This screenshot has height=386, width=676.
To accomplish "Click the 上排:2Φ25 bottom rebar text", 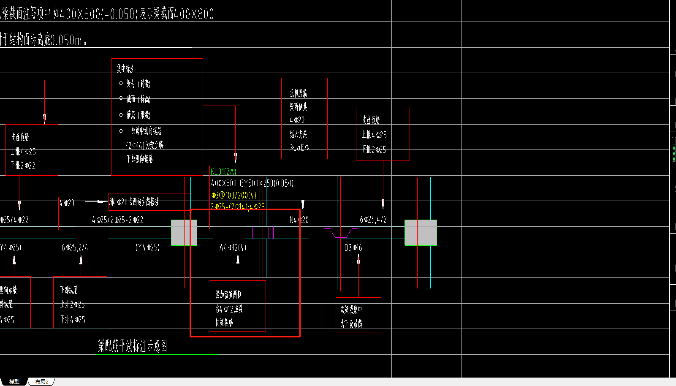I will [x=73, y=304].
